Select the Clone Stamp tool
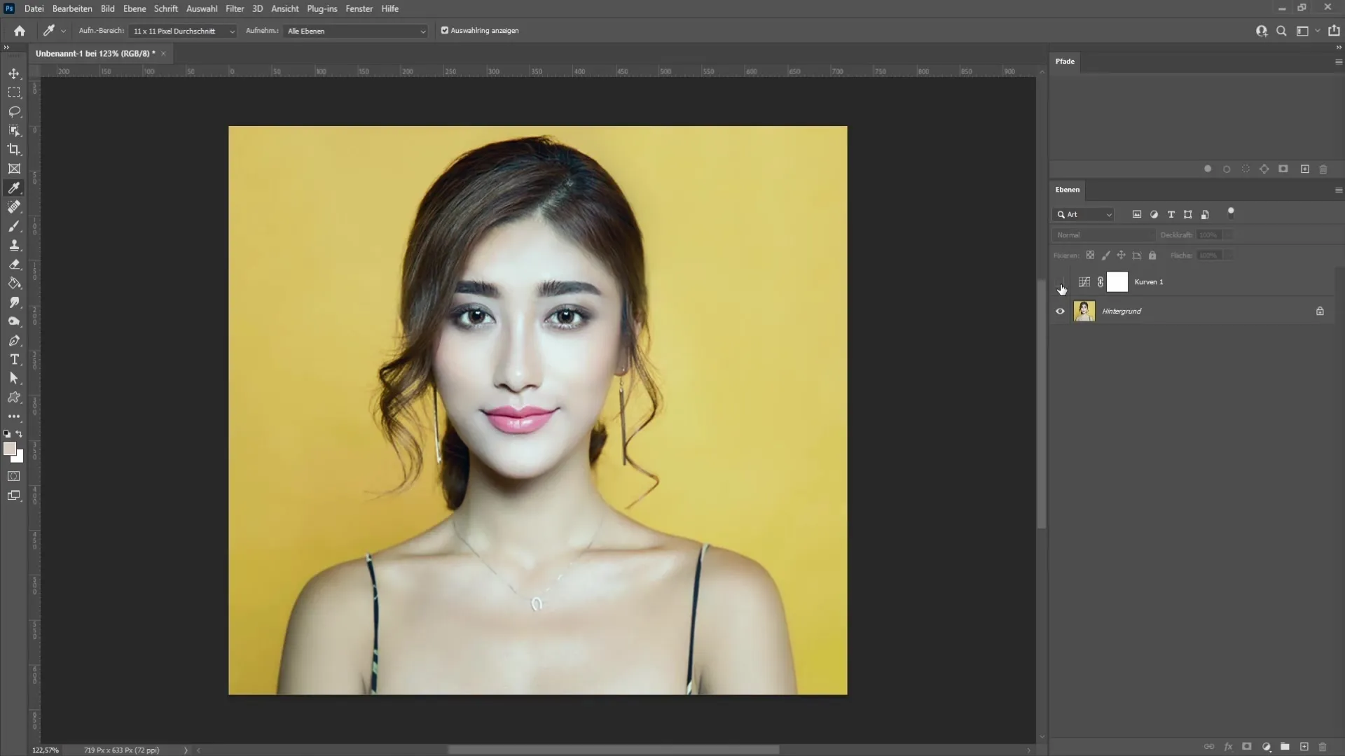This screenshot has width=1345, height=756. [14, 244]
